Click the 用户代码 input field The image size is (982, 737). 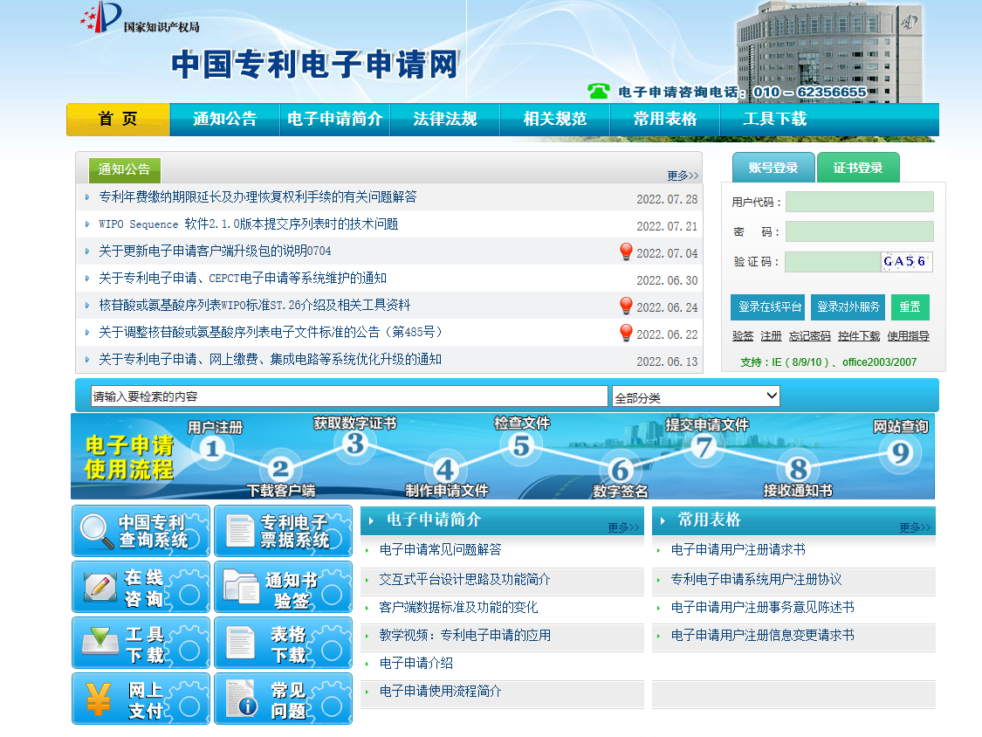859,203
